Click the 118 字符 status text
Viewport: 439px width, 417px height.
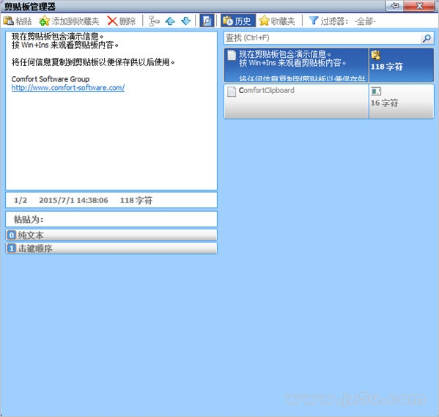(136, 200)
